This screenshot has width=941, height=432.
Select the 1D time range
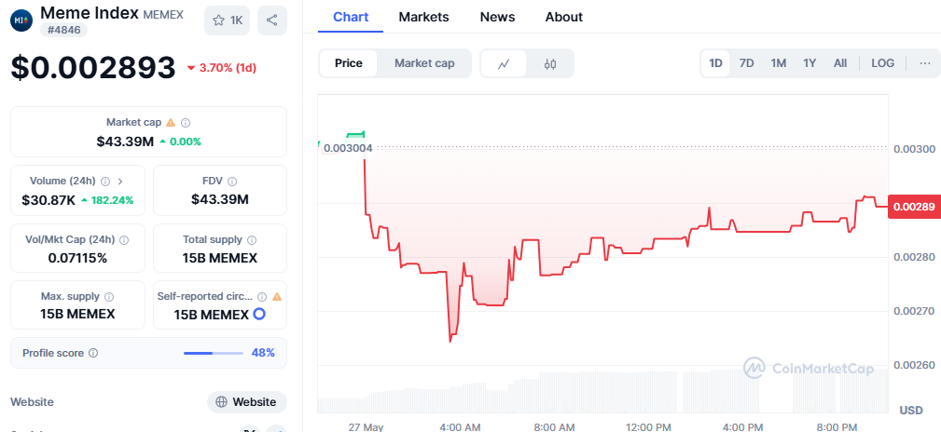coord(715,63)
